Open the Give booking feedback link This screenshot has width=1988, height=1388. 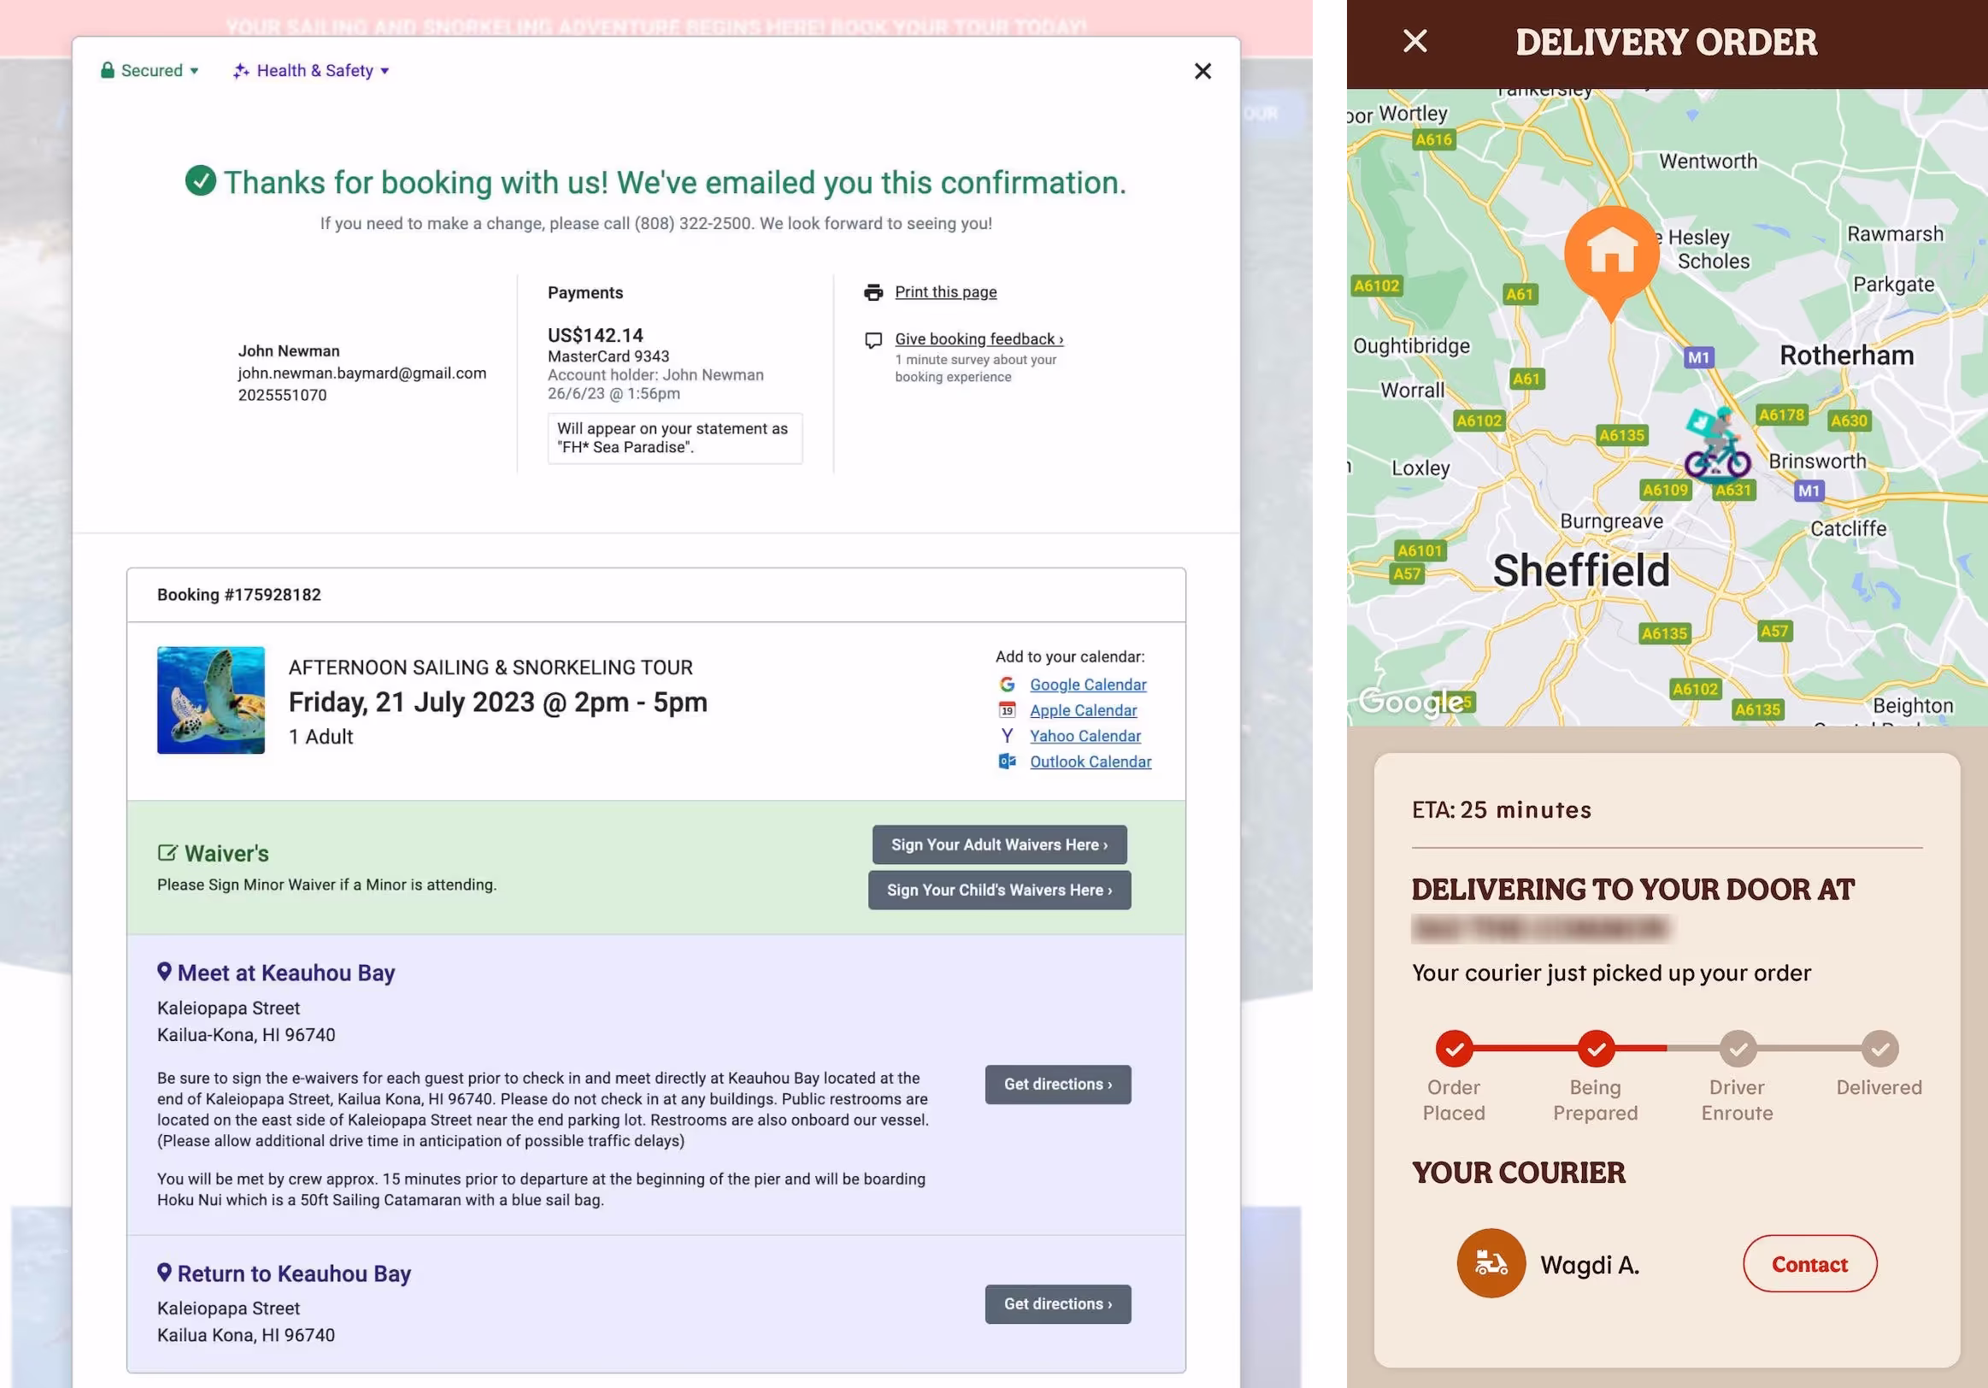979,339
